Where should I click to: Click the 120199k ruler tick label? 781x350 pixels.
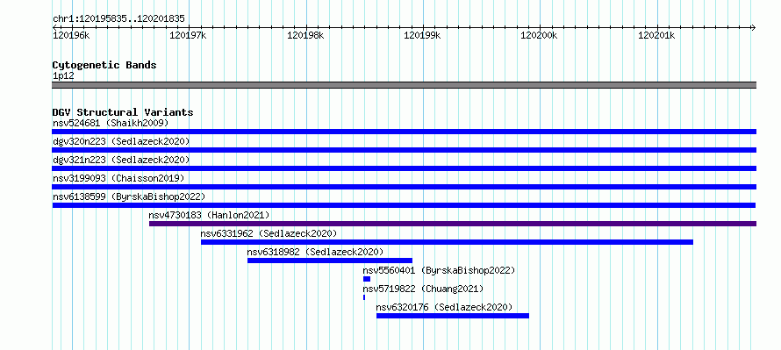tap(422, 35)
